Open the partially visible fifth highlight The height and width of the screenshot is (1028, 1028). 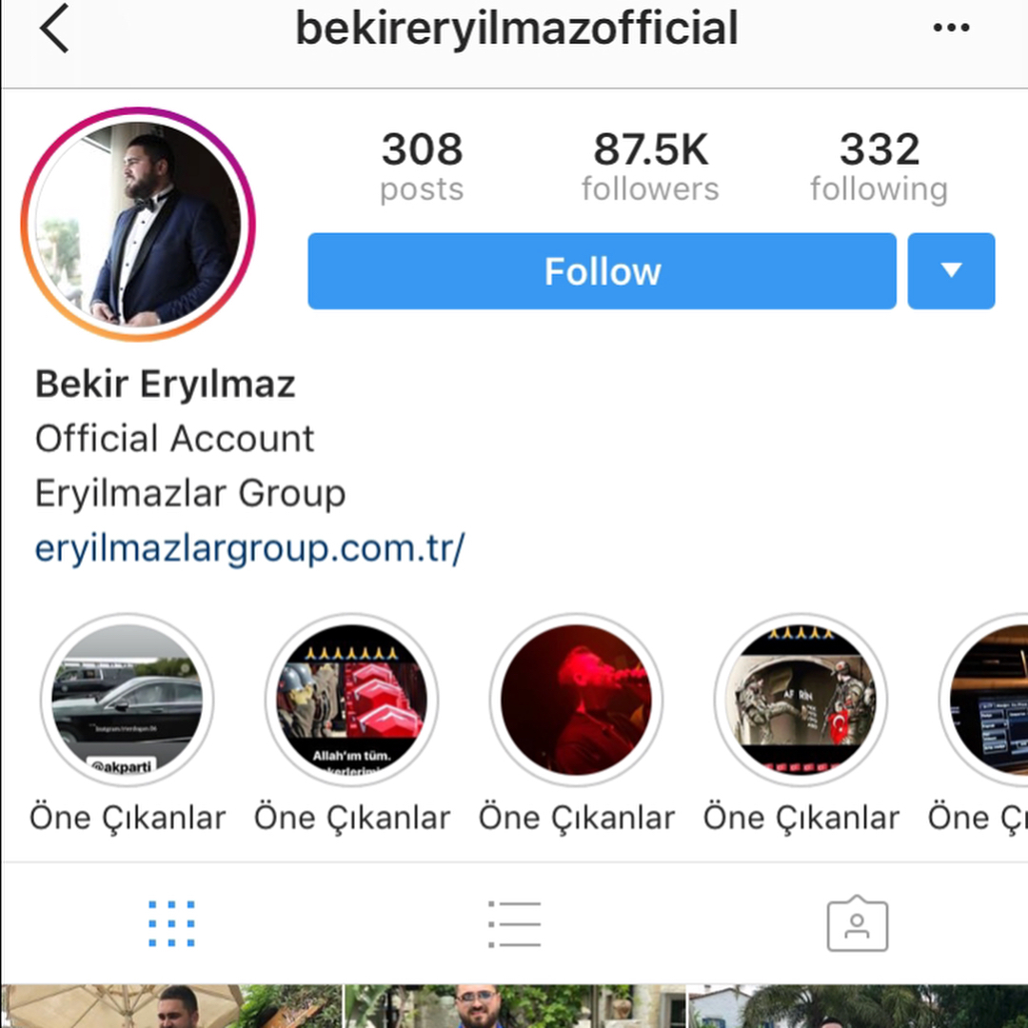[983, 700]
